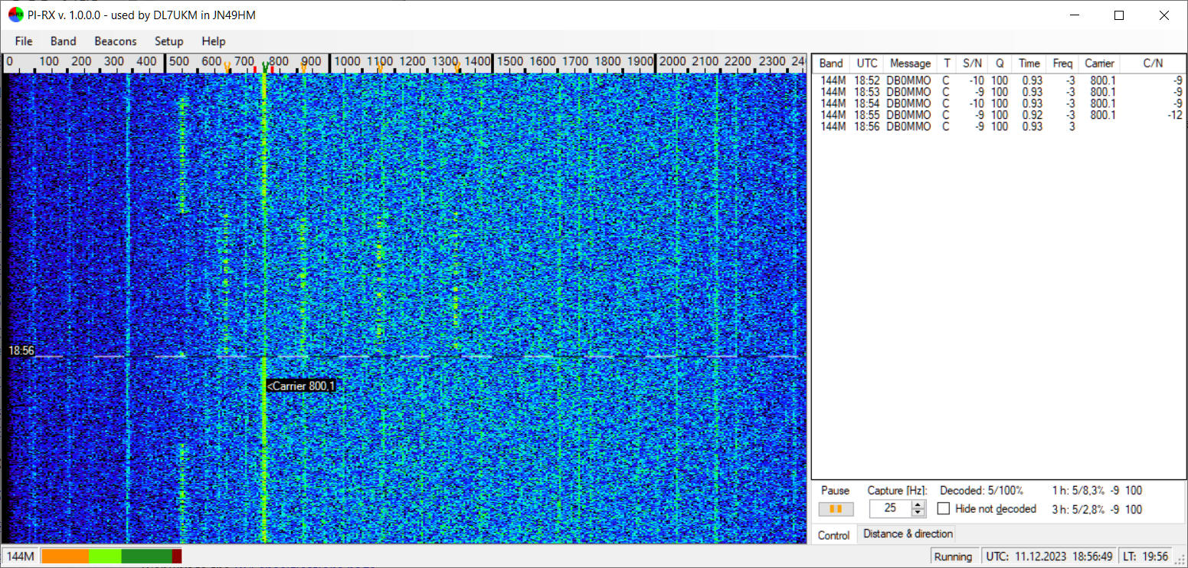This screenshot has height=568, width=1188.
Task: Increase Capture Hz with the up arrow
Action: [918, 504]
